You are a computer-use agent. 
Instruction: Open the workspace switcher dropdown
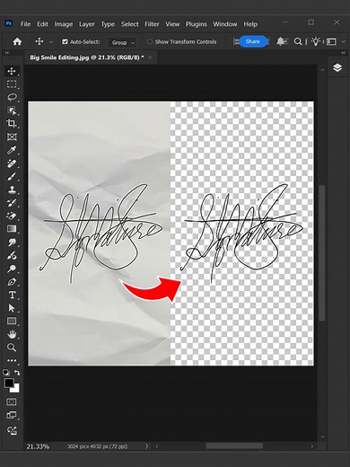[331, 41]
